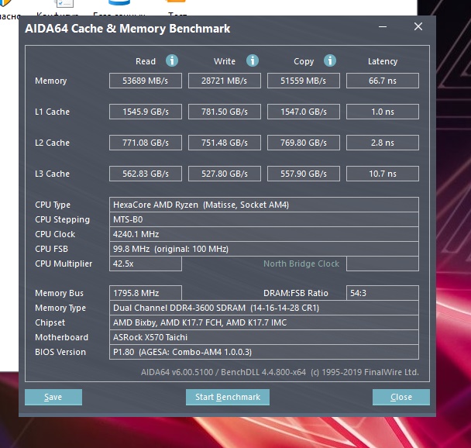Click the DRAM:FSB Ratio field 54:3
Screen dimensions: 471x448
point(383,293)
